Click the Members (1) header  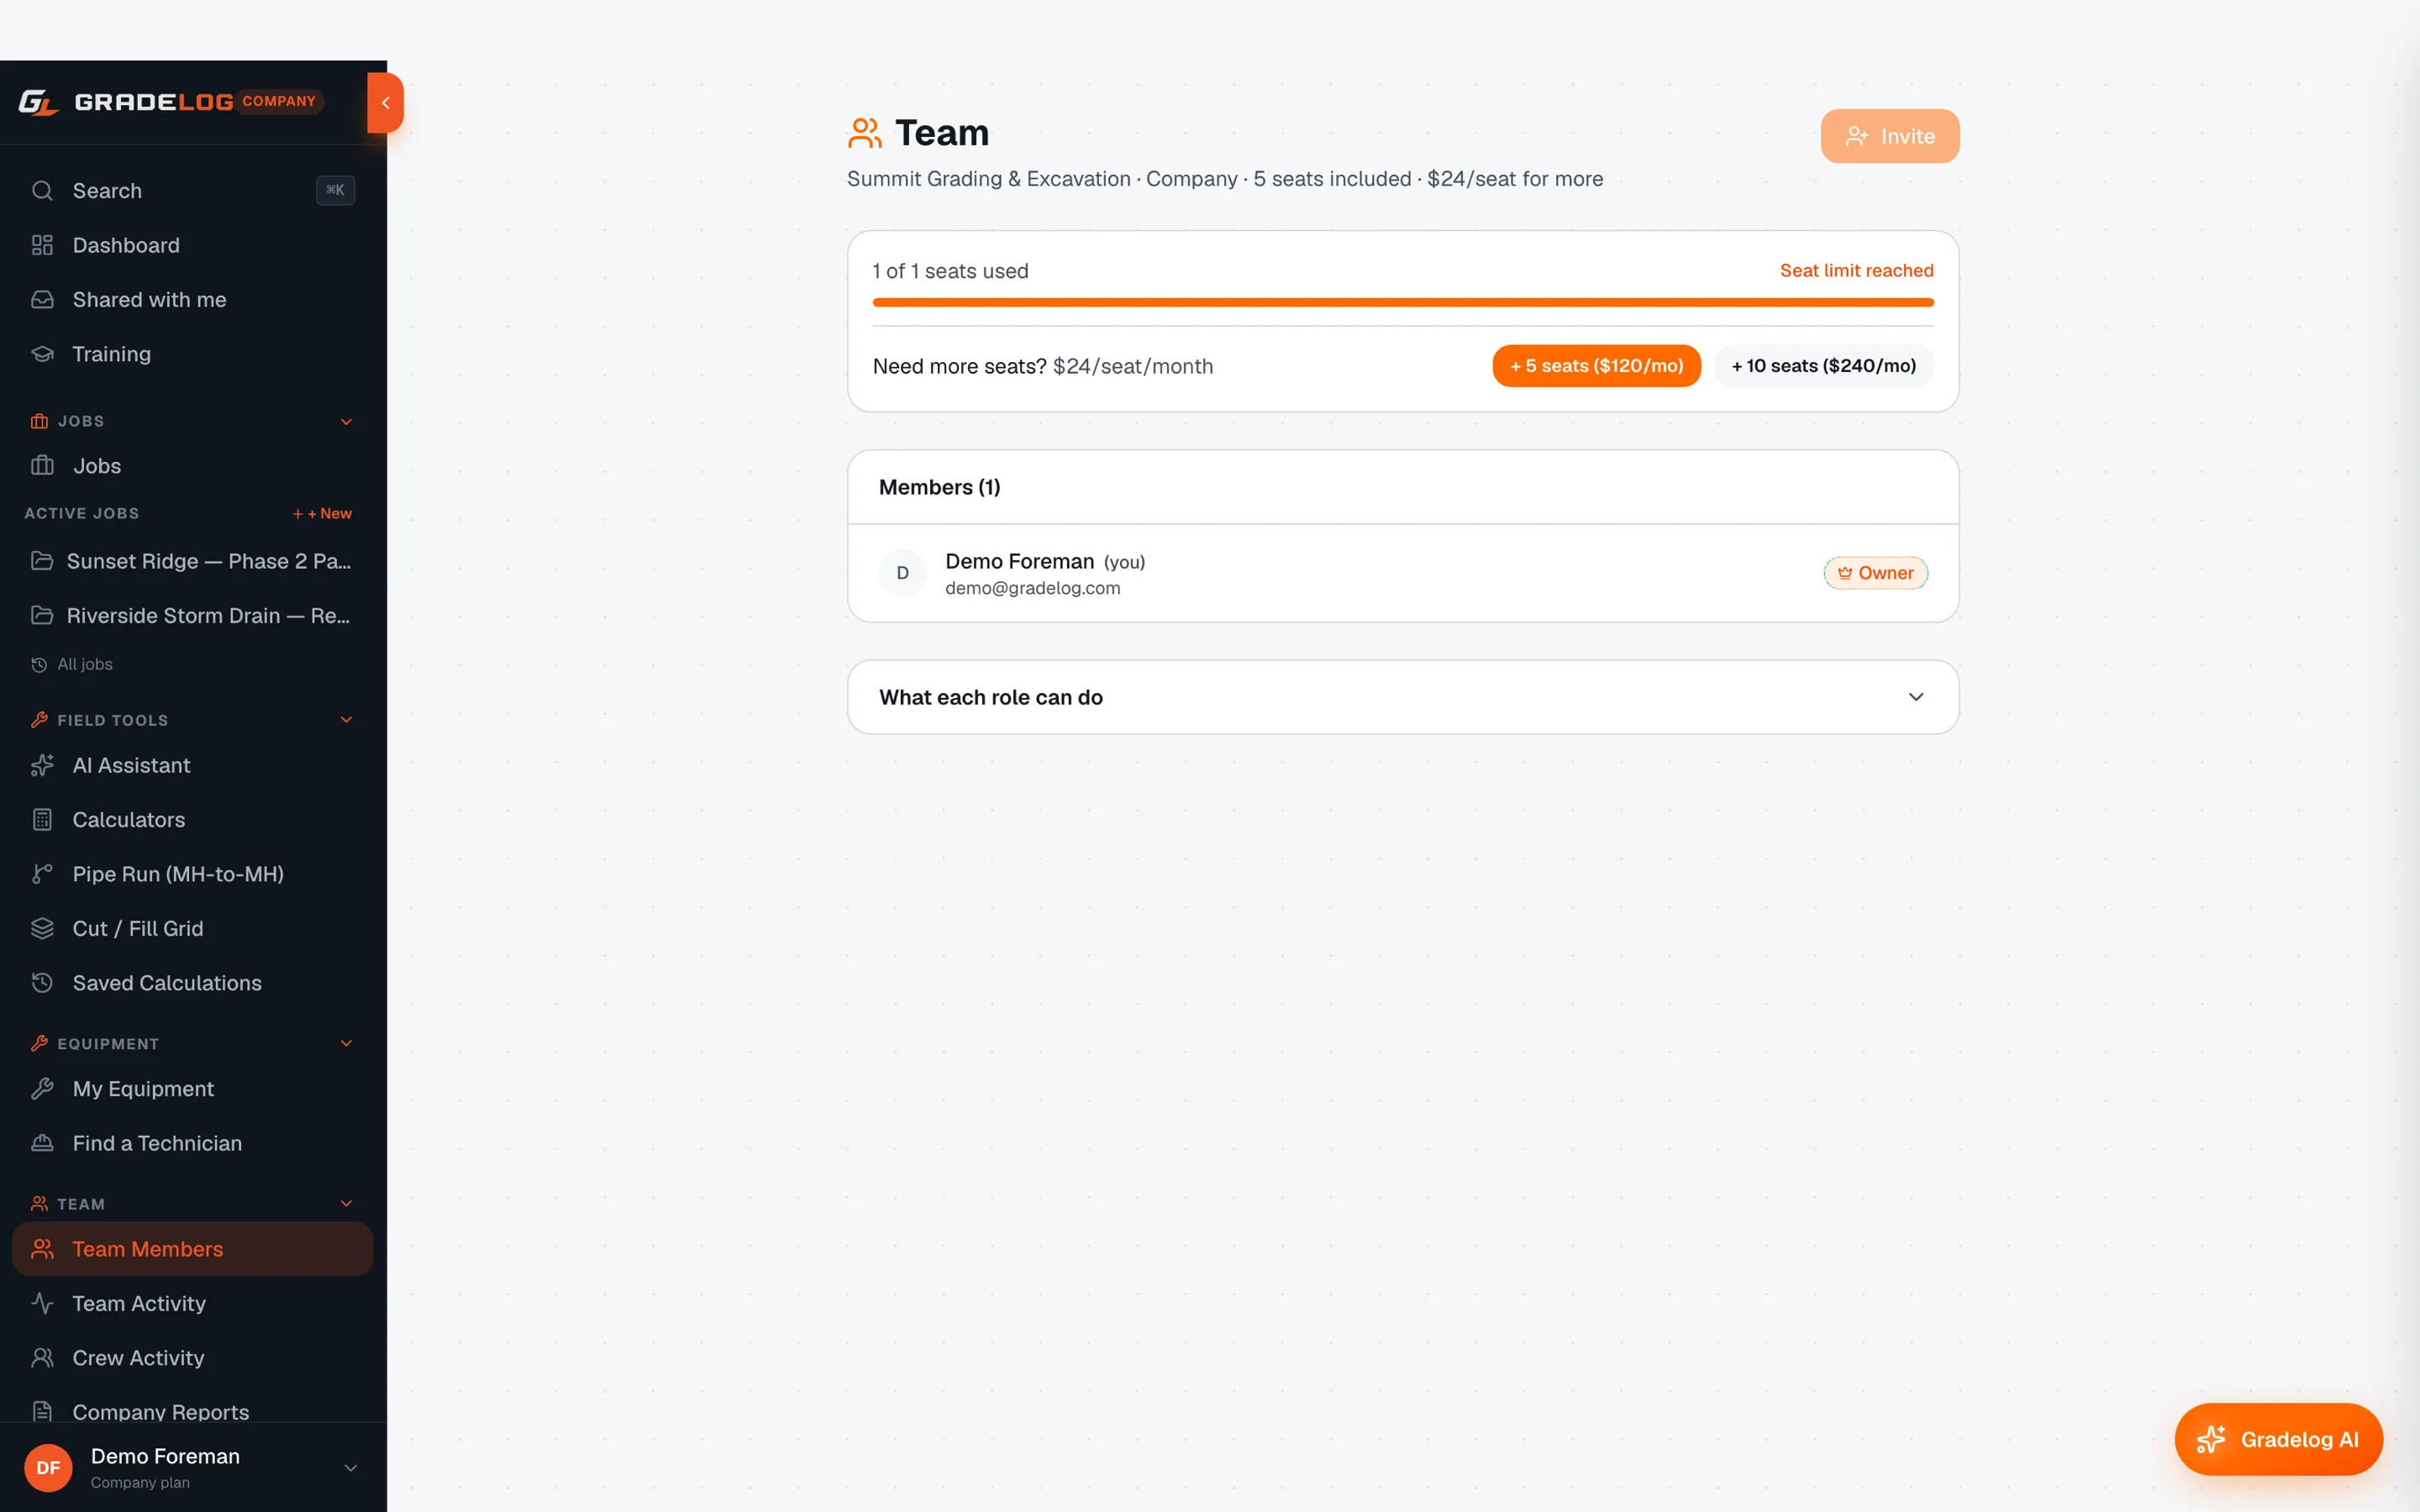939,487
